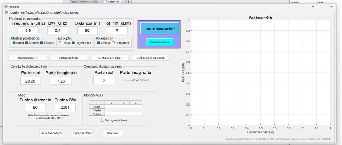Edit the Distancia (m) field
The image size is (342, 145).
pos(87,30)
